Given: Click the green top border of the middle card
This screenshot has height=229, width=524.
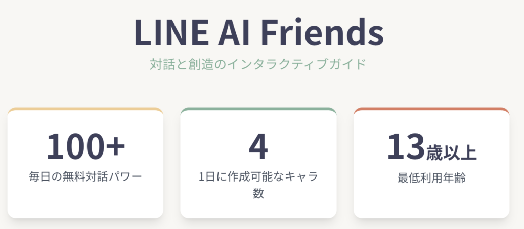Looking at the screenshot, I should 258,109.
